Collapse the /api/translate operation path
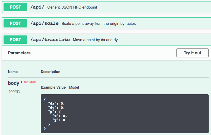 click(x=50, y=40)
